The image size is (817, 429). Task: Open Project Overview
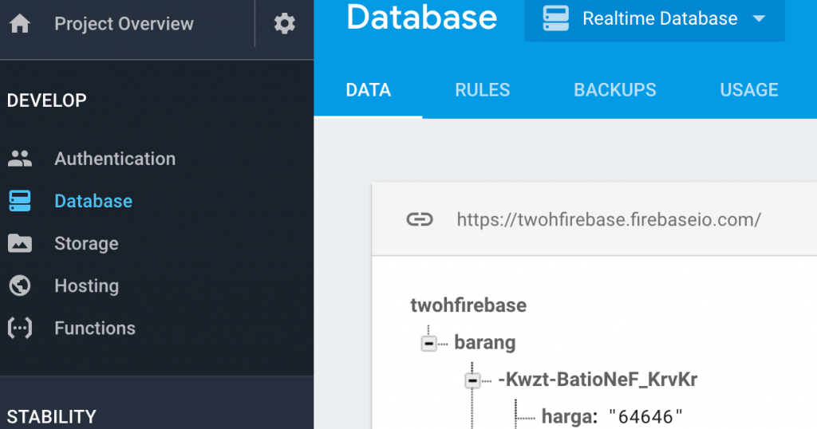click(124, 23)
